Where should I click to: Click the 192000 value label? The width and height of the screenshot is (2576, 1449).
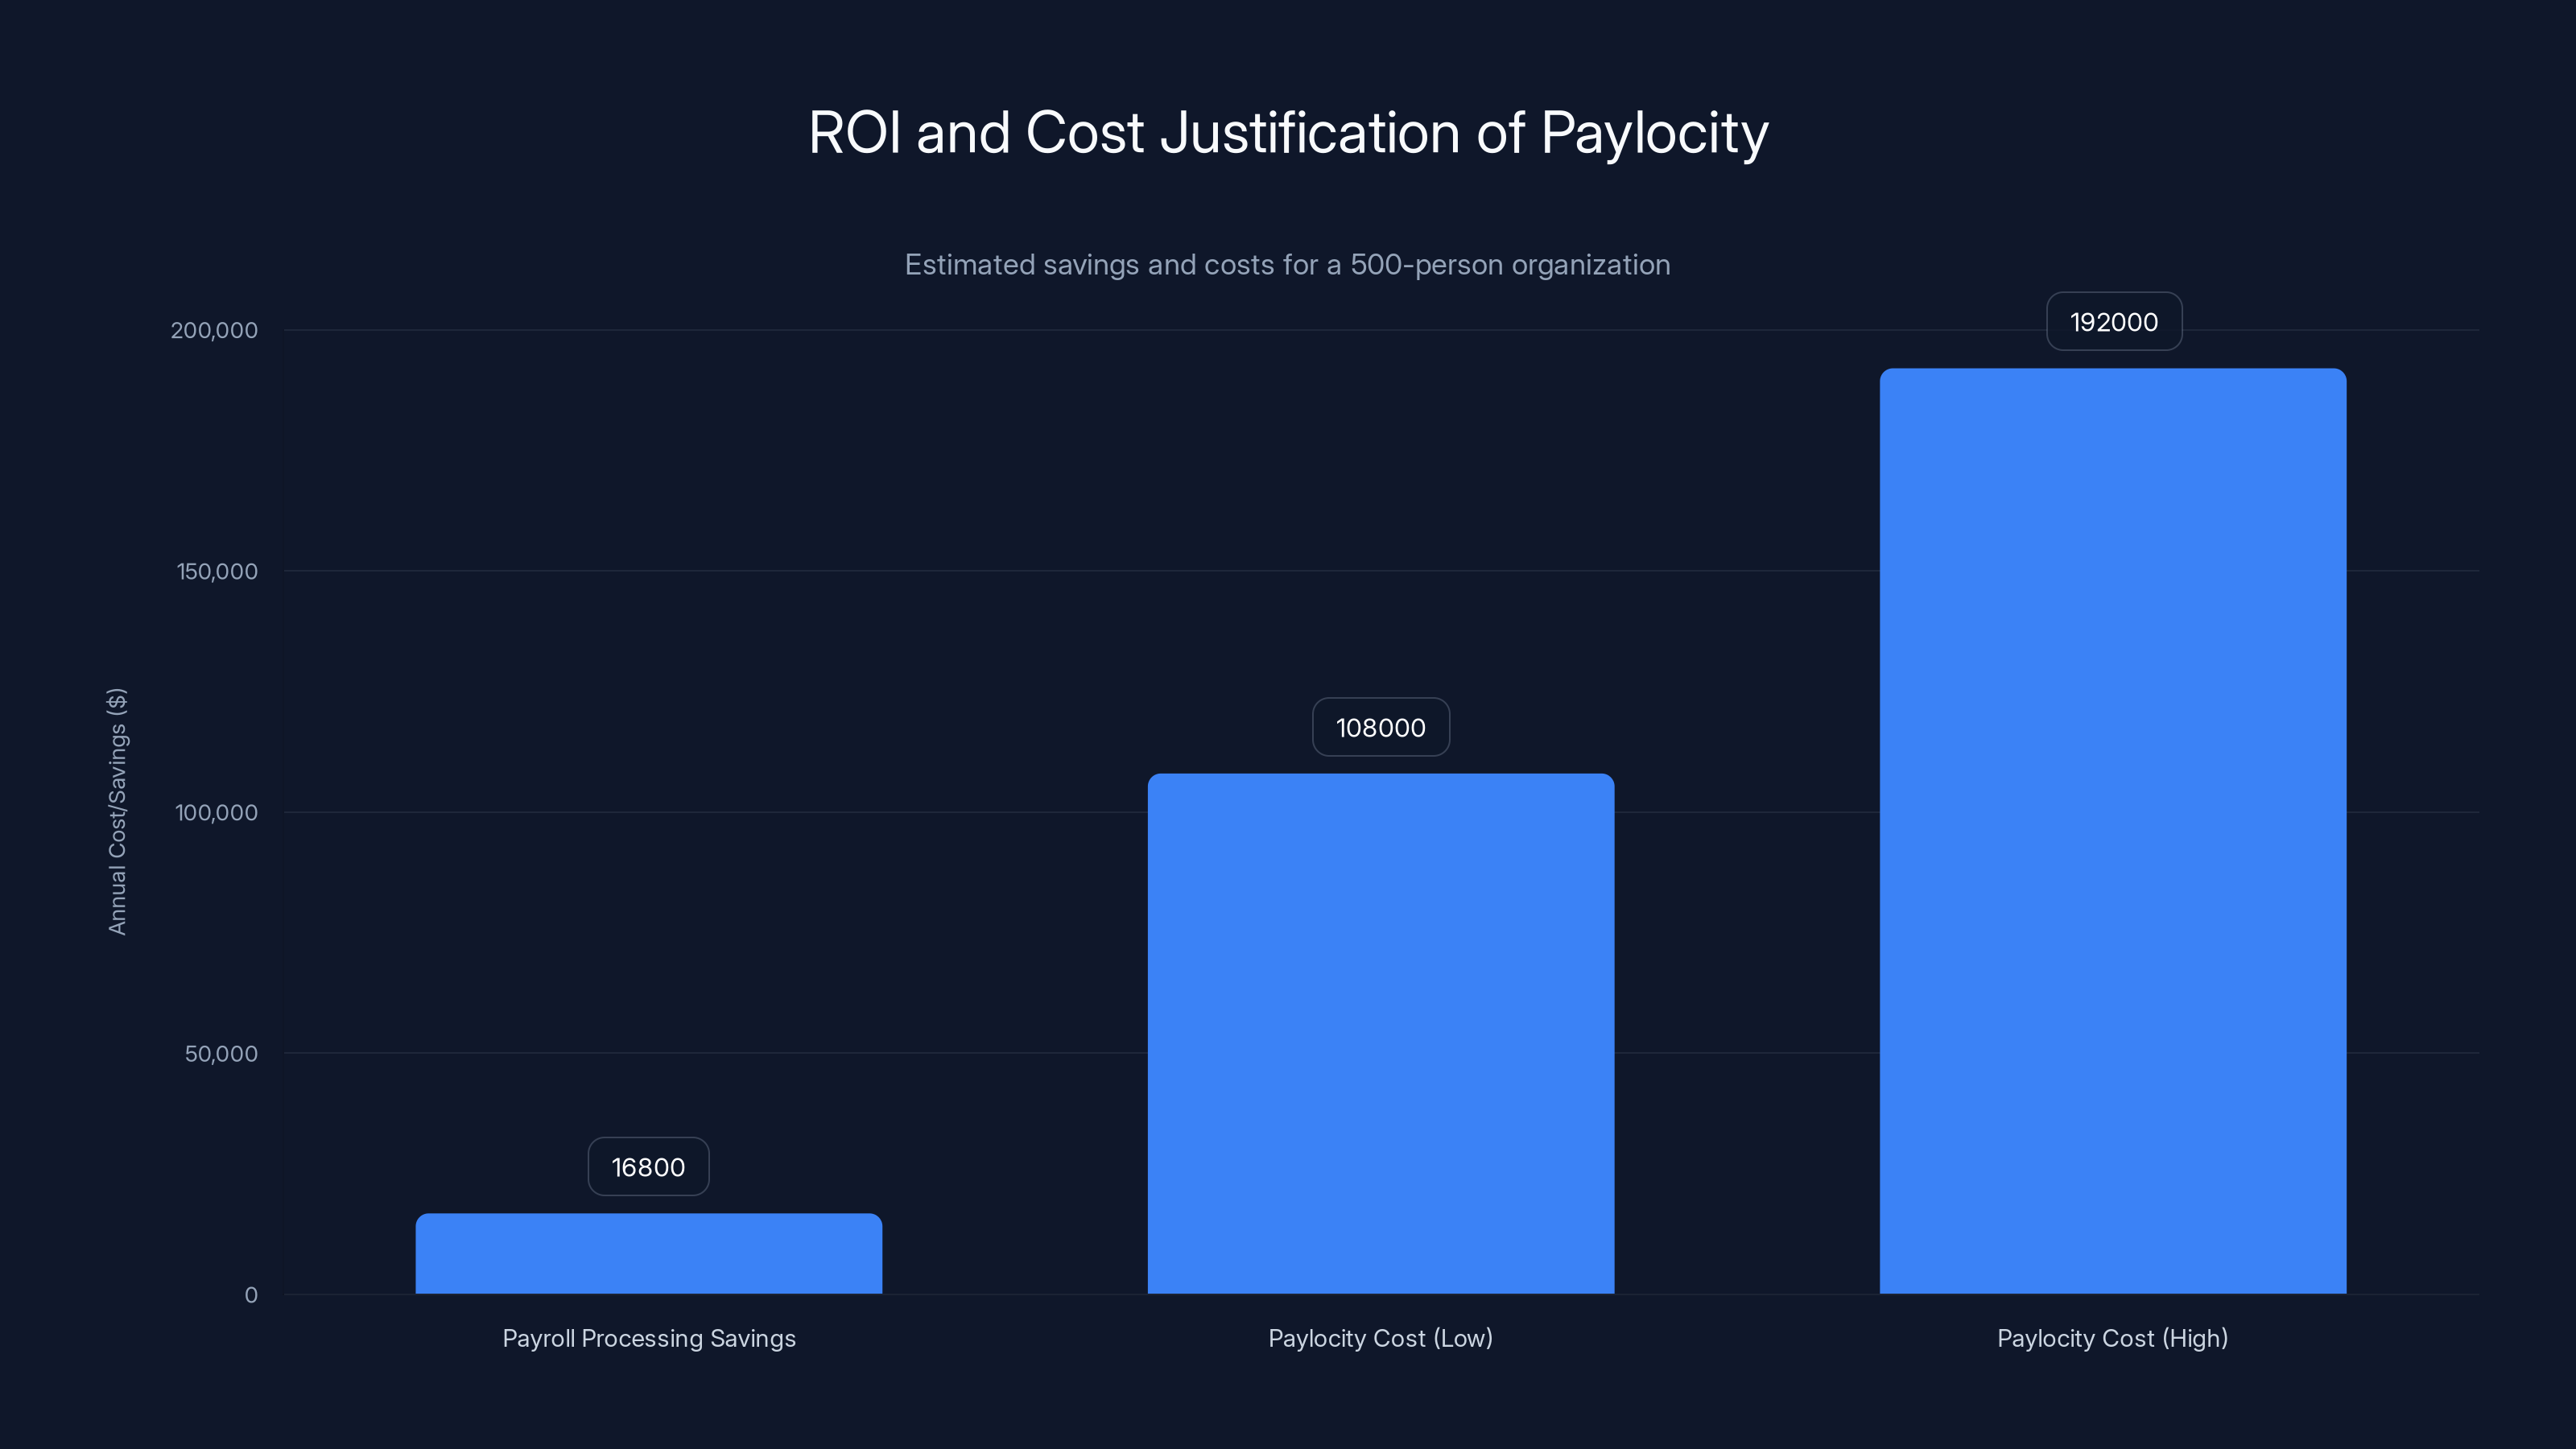(x=2114, y=322)
